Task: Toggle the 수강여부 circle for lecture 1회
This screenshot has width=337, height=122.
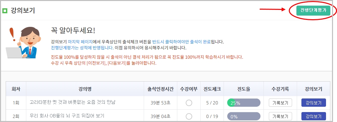Action: click(x=189, y=103)
